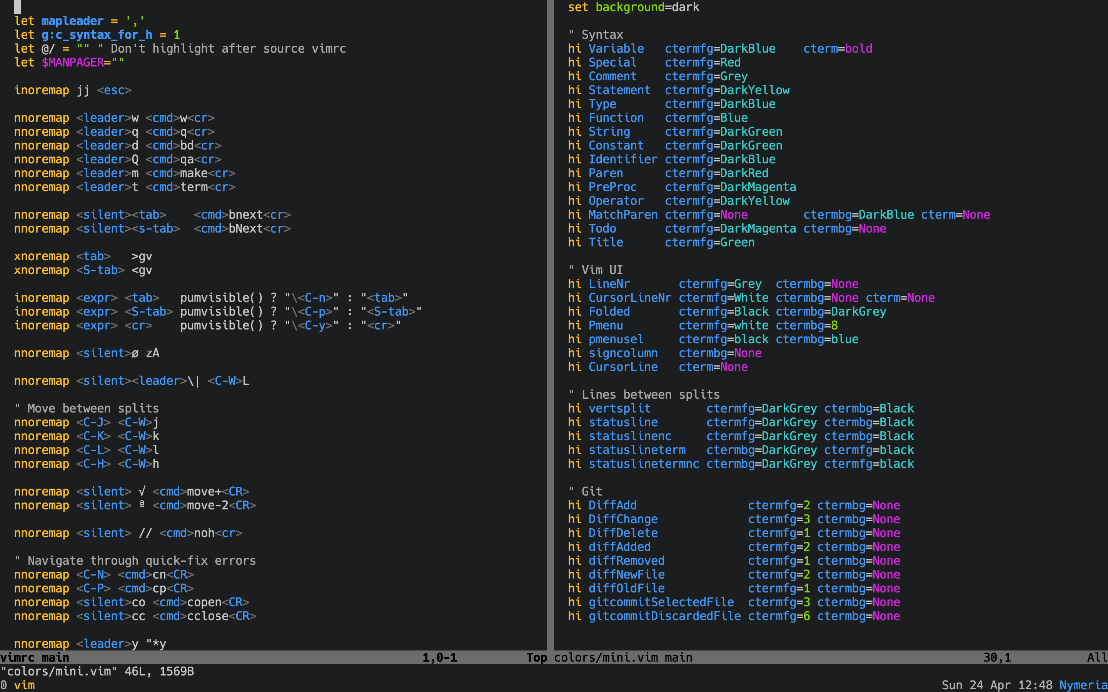Click 'hi Title' highlight line
Screen dimensions: 1108x692
[661, 242]
